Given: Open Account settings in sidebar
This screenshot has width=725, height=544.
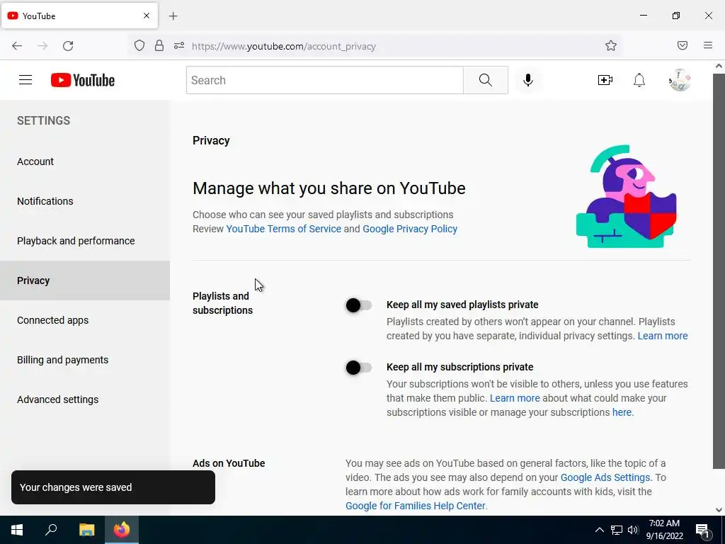Looking at the screenshot, I should [85, 161].
